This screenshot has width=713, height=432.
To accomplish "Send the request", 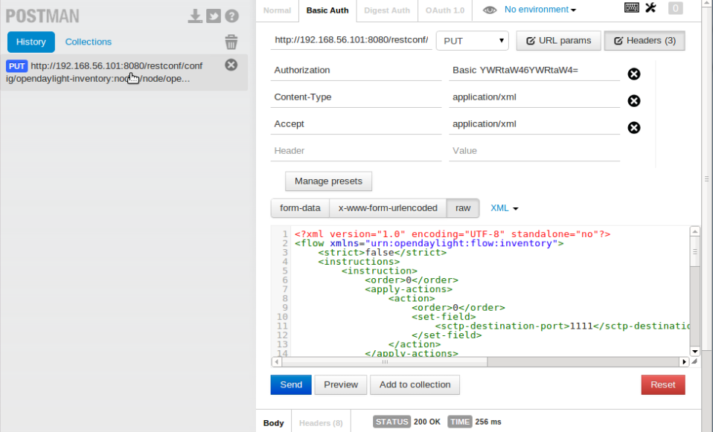I will [x=291, y=384].
